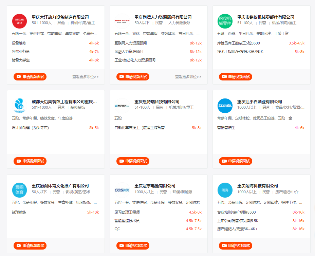Screen dimensions: 315x256
Task: Select the 营销管培生 job
Action: tap(226, 128)
